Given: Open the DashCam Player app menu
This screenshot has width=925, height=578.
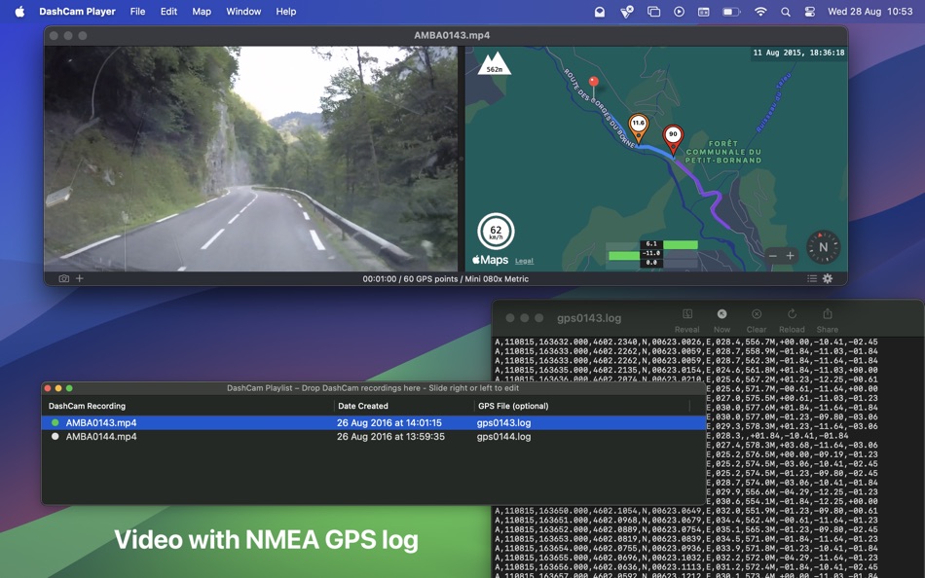Looking at the screenshot, I should point(77,12).
